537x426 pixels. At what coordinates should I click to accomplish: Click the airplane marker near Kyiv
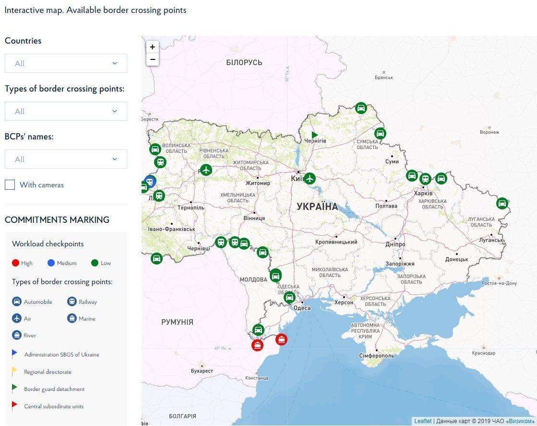310,178
